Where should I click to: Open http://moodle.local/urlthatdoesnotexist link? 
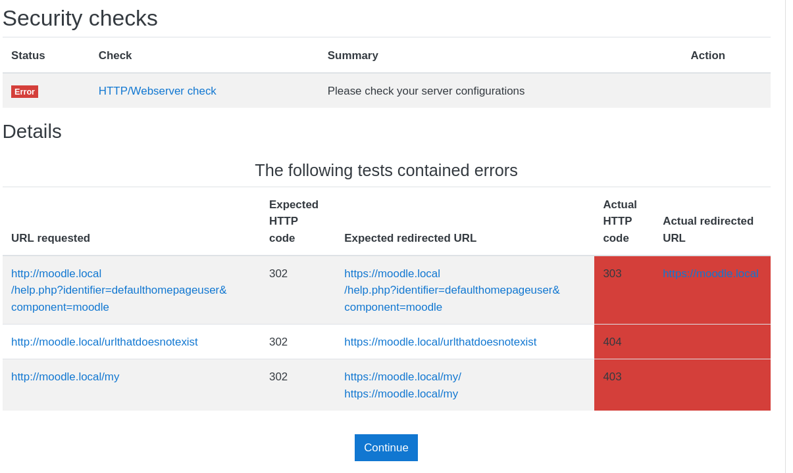coord(105,342)
